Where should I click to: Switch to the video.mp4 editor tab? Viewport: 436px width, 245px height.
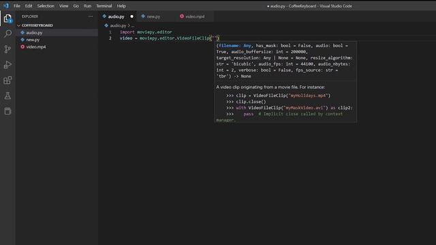pyautogui.click(x=195, y=16)
